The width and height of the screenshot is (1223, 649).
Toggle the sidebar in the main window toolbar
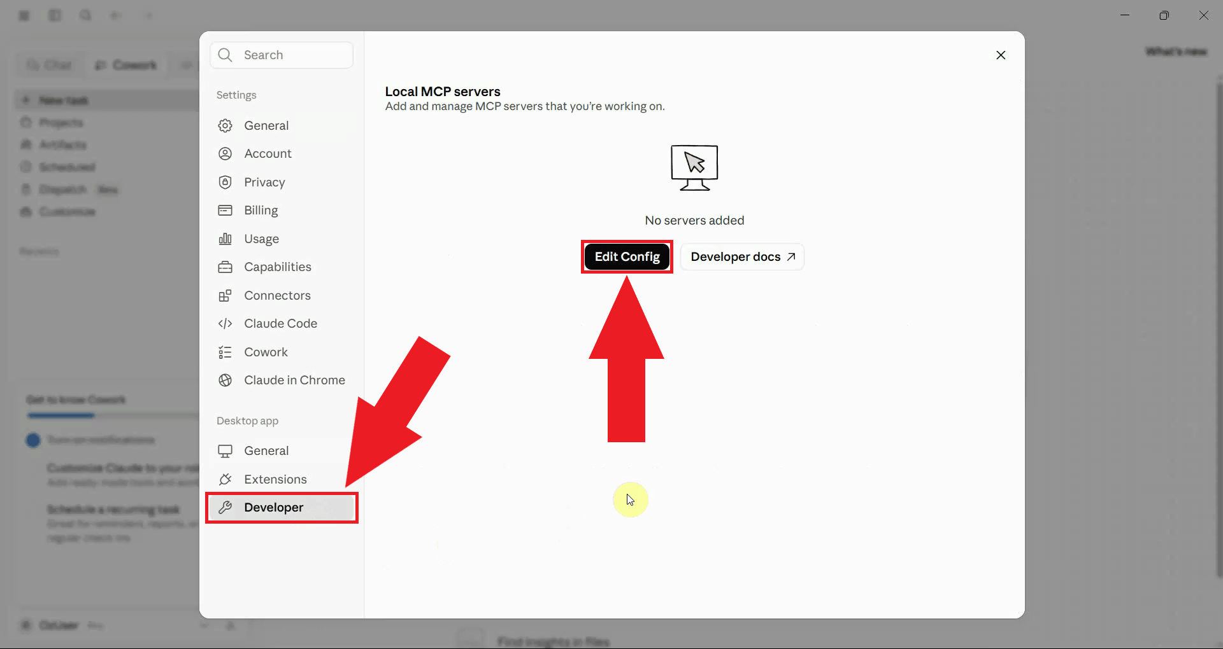coord(55,15)
